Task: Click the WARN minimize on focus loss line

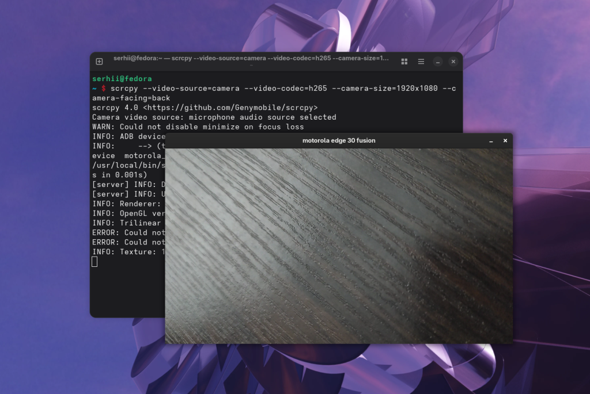Action: (x=198, y=127)
